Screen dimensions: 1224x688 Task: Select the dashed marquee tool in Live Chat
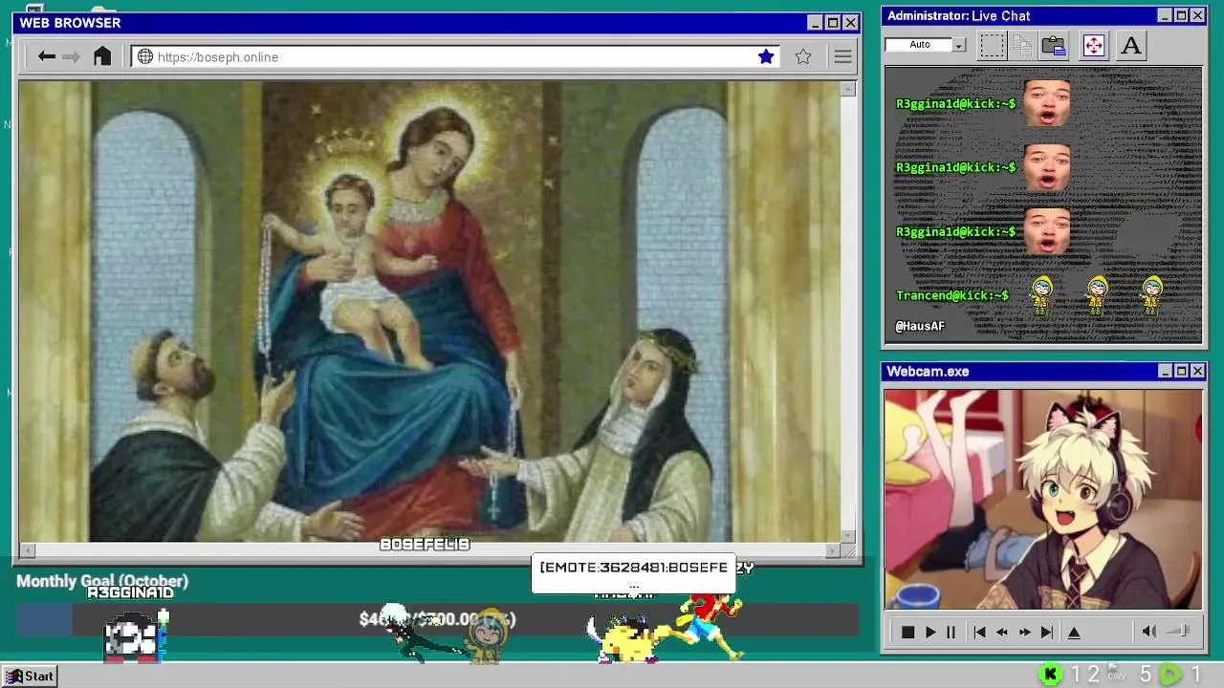993,45
